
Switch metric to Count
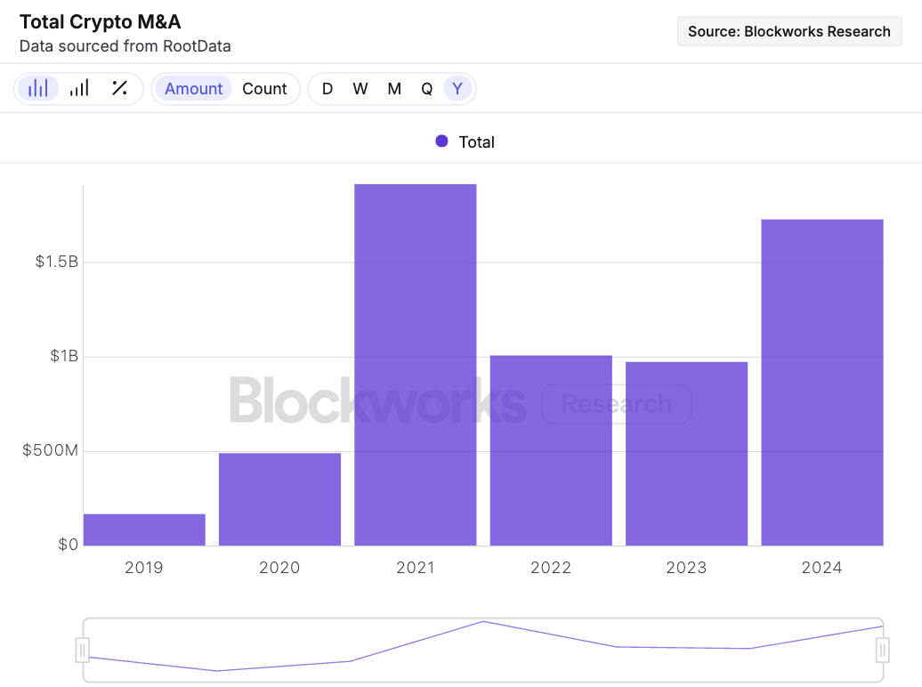(x=264, y=89)
